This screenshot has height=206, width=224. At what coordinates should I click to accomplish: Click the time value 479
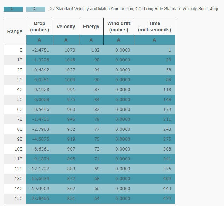167,199
